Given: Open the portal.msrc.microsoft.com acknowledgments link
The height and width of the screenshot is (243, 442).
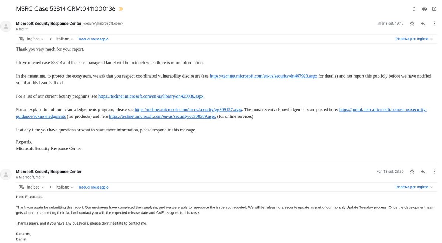Looking at the screenshot, I should tap(383, 110).
